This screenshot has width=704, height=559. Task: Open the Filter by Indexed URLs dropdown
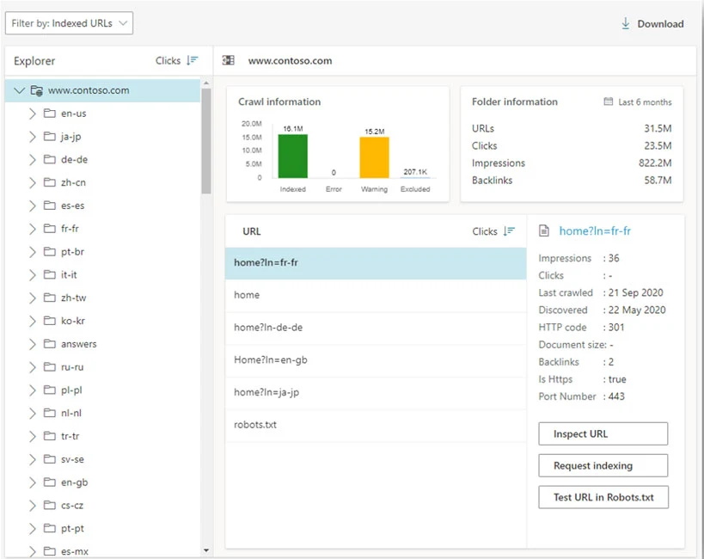click(x=69, y=23)
